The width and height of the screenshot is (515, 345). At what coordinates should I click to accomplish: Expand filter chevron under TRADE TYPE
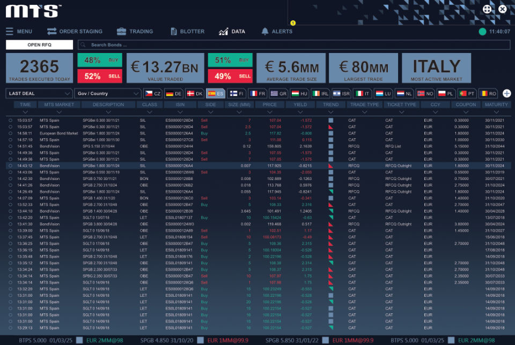pyautogui.click(x=365, y=112)
